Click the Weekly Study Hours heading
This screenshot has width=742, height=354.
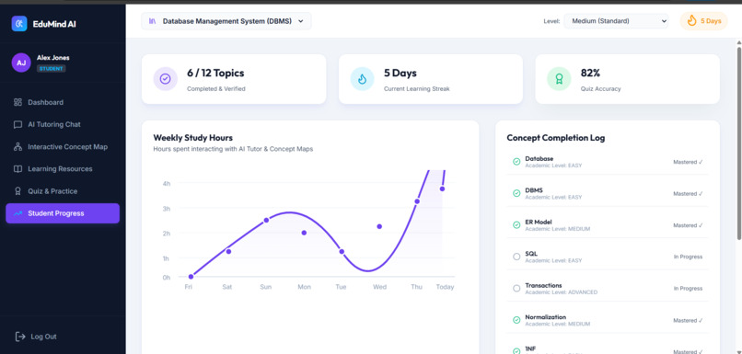193,138
